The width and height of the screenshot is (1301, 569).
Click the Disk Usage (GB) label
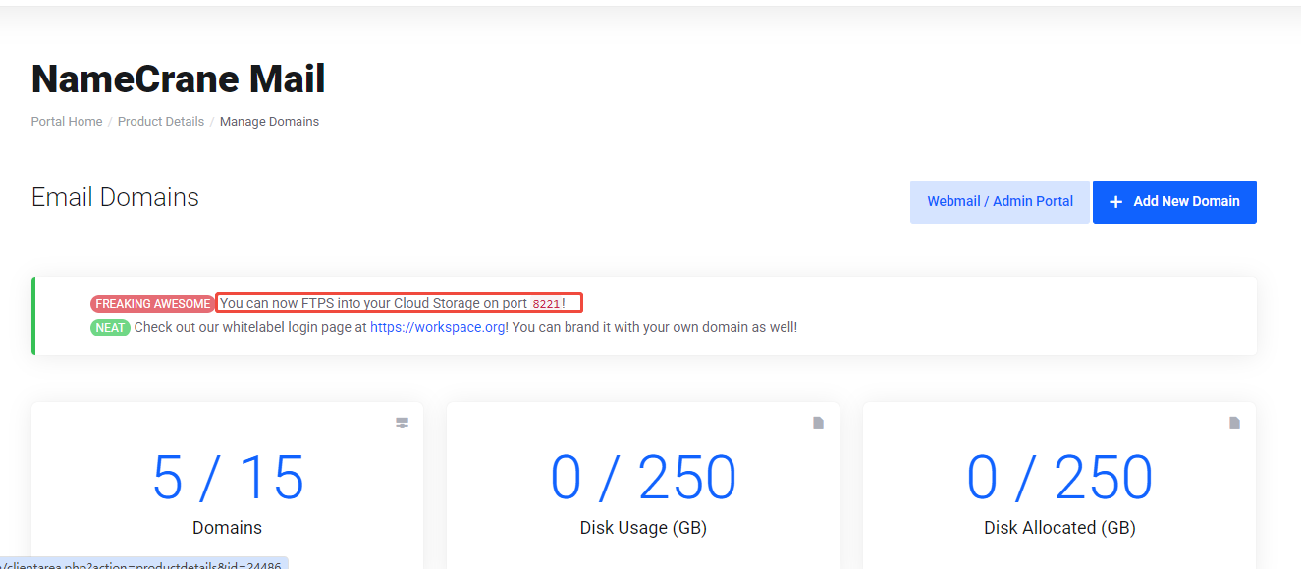click(643, 528)
